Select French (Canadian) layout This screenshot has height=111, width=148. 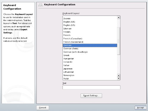(90, 39)
